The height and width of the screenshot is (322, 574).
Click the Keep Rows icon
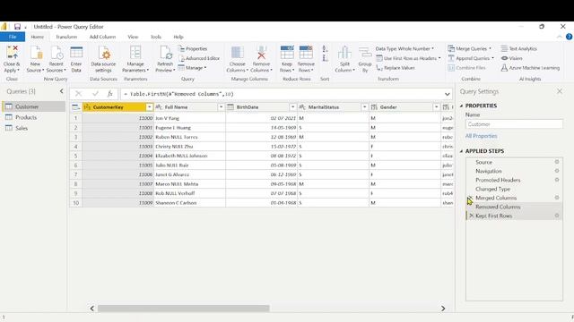pos(287,53)
